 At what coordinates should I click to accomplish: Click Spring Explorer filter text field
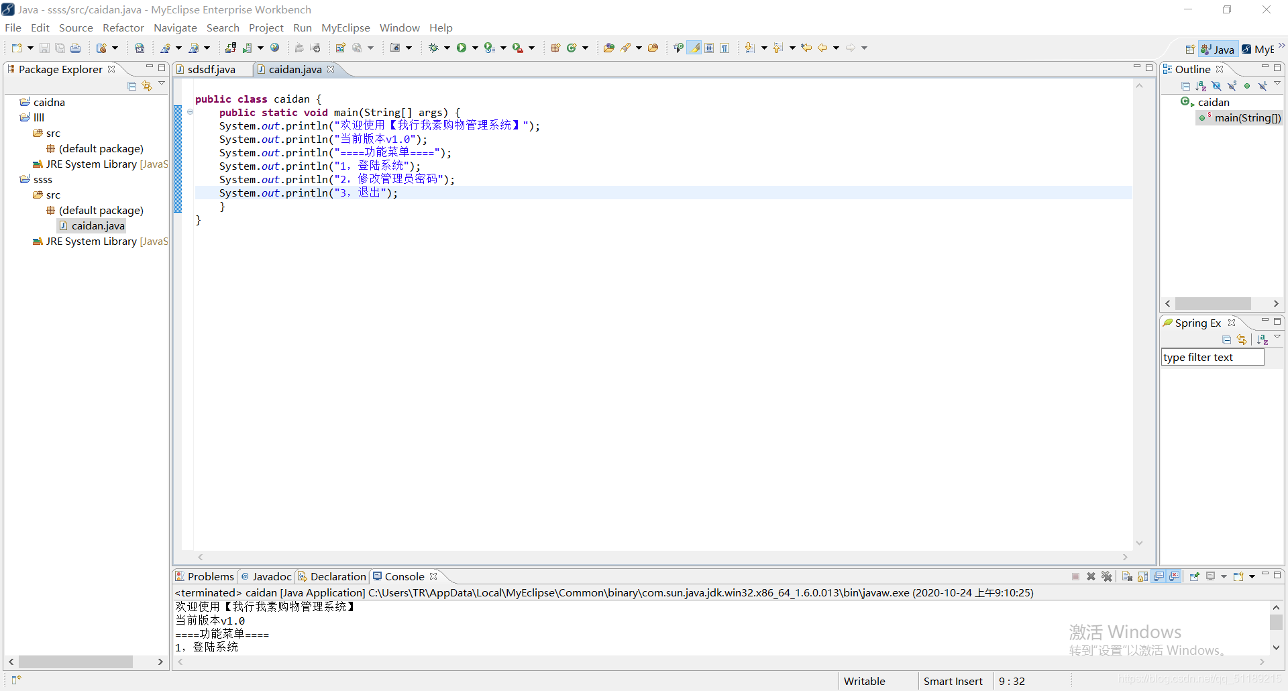[1213, 357]
